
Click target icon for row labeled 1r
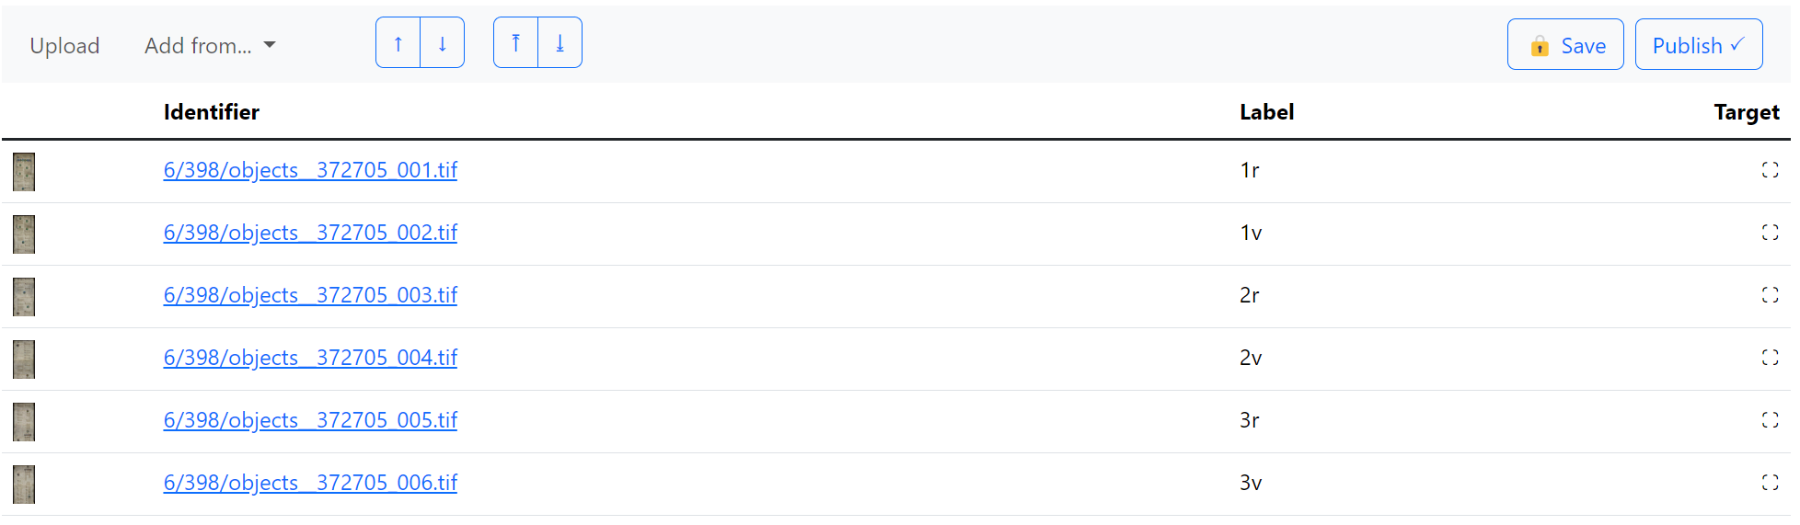point(1769,170)
